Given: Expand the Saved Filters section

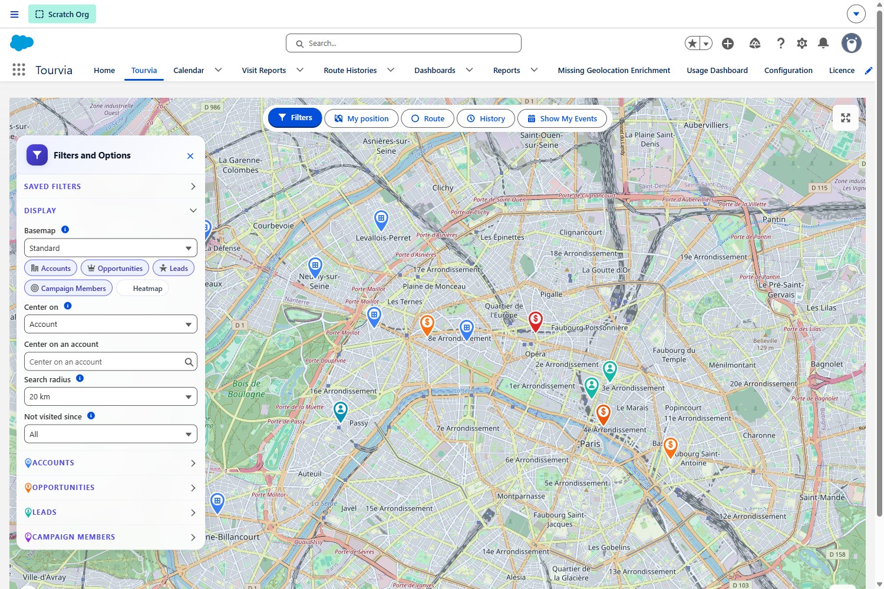Looking at the screenshot, I should pyautogui.click(x=111, y=186).
